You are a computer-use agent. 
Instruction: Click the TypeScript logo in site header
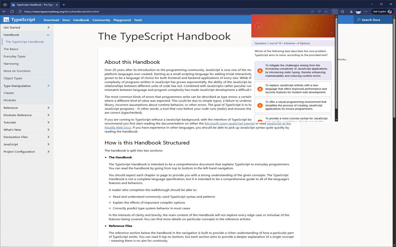(x=19, y=20)
